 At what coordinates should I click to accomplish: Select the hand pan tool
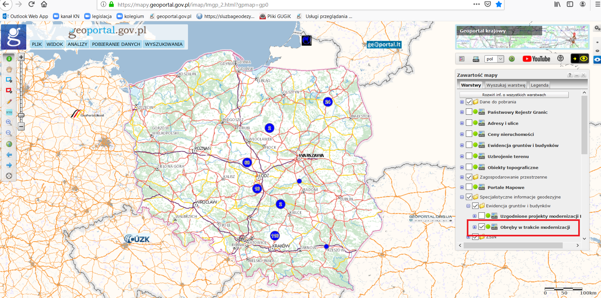point(9,69)
